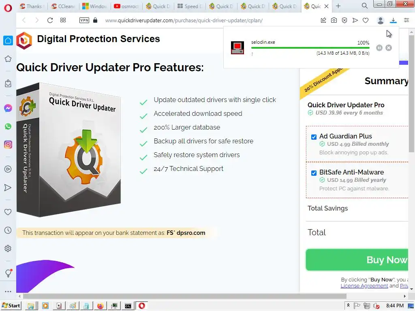Click the Opera taskbar button
The width and height of the screenshot is (415, 311).
click(142, 306)
